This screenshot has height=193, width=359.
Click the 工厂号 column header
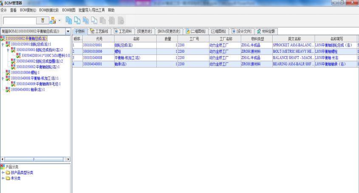pos(193,39)
